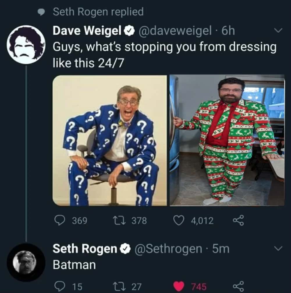Like Dave Weigel's tweet

click(178, 220)
